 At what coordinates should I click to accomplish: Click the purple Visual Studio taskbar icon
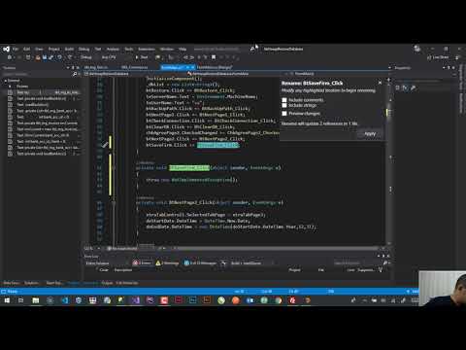(136, 300)
